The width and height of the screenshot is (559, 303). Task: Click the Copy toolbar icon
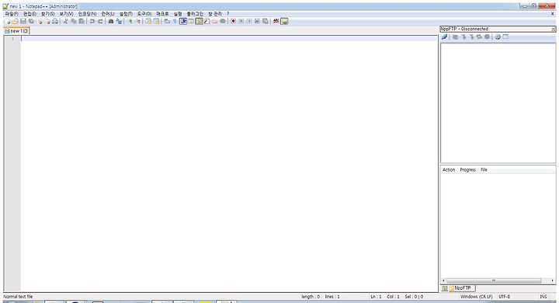(74, 22)
